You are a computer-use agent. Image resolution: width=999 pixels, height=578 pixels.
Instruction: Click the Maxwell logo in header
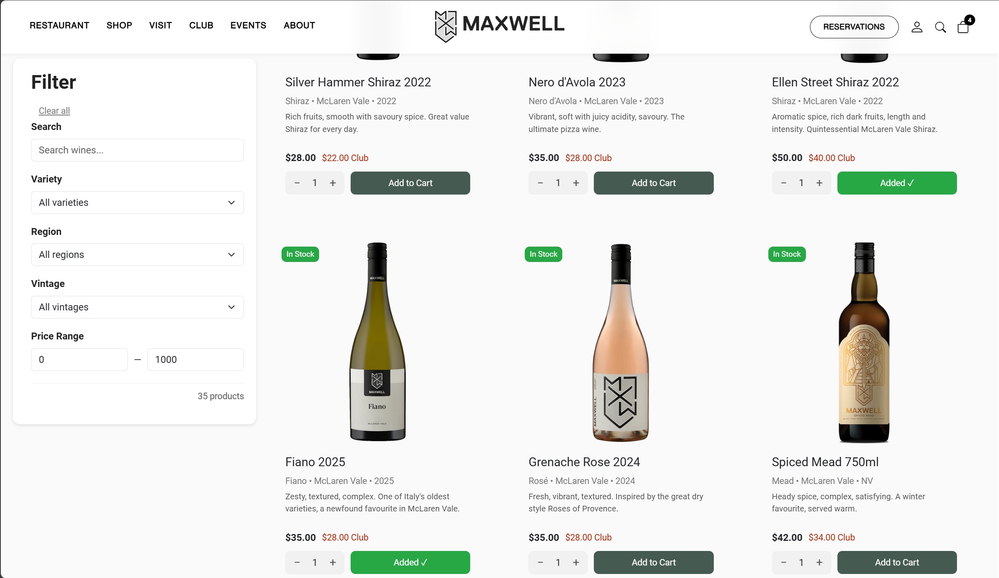point(499,26)
